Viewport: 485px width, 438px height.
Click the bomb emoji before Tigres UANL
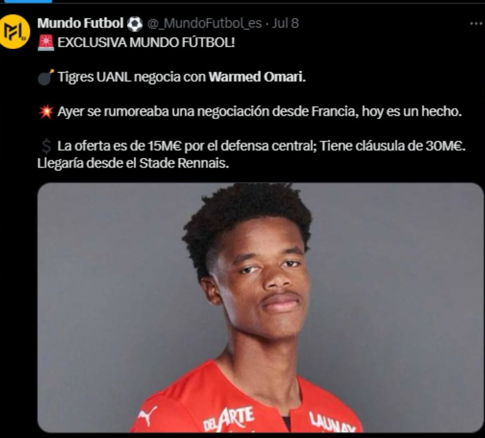click(x=46, y=77)
